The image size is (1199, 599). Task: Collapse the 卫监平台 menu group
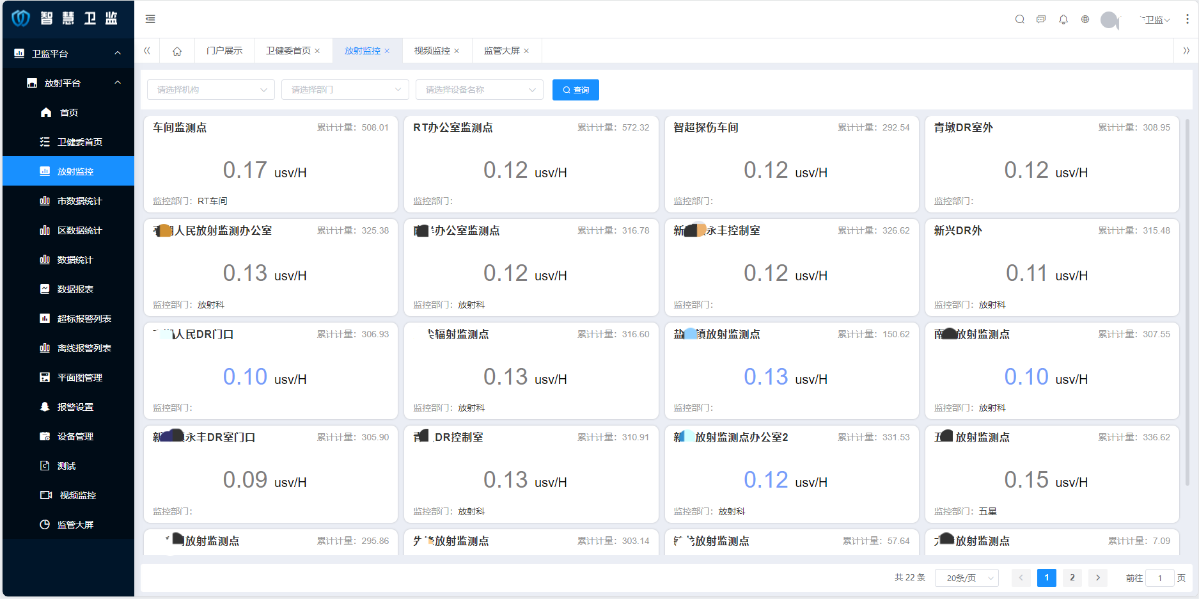[x=68, y=54]
